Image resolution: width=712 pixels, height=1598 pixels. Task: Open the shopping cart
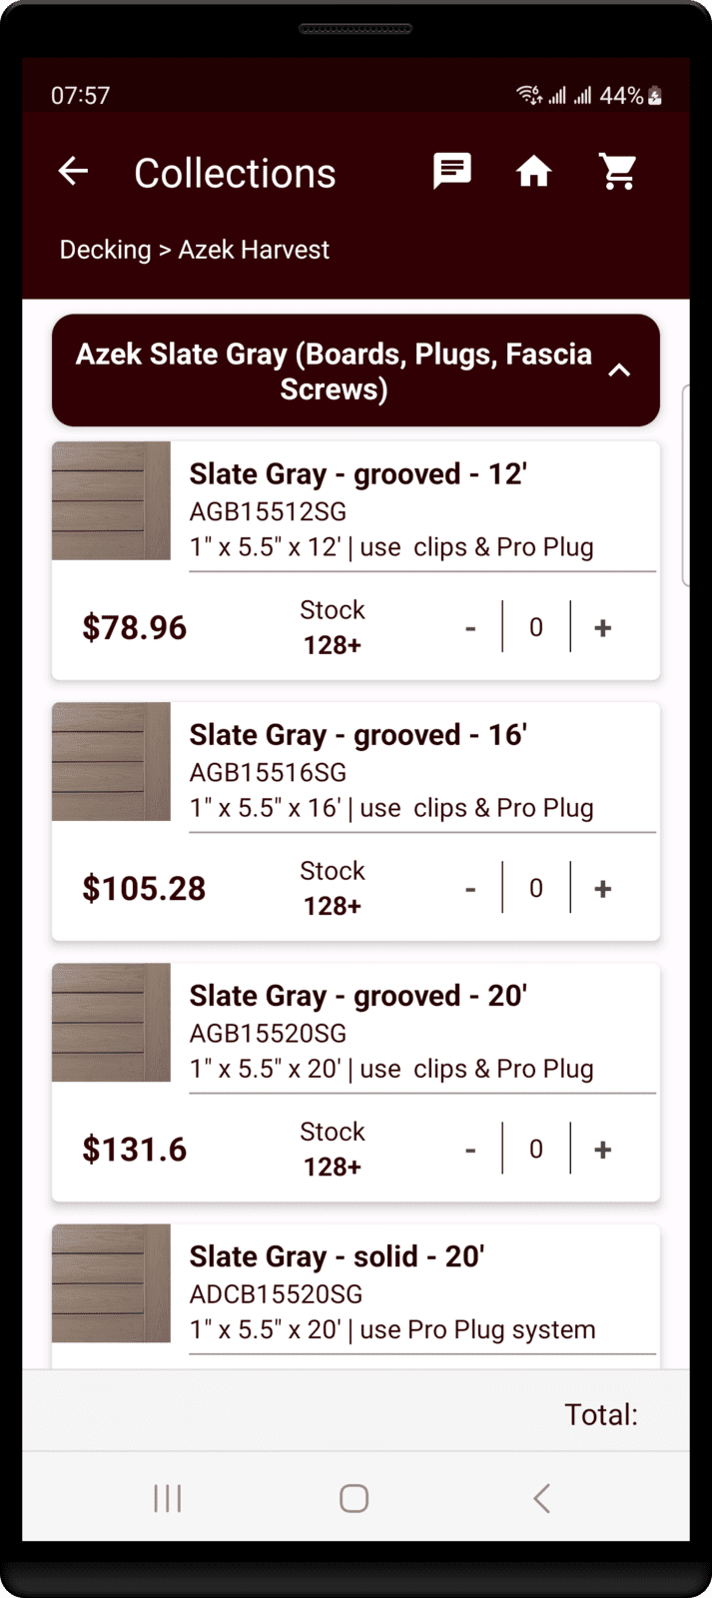[618, 172]
